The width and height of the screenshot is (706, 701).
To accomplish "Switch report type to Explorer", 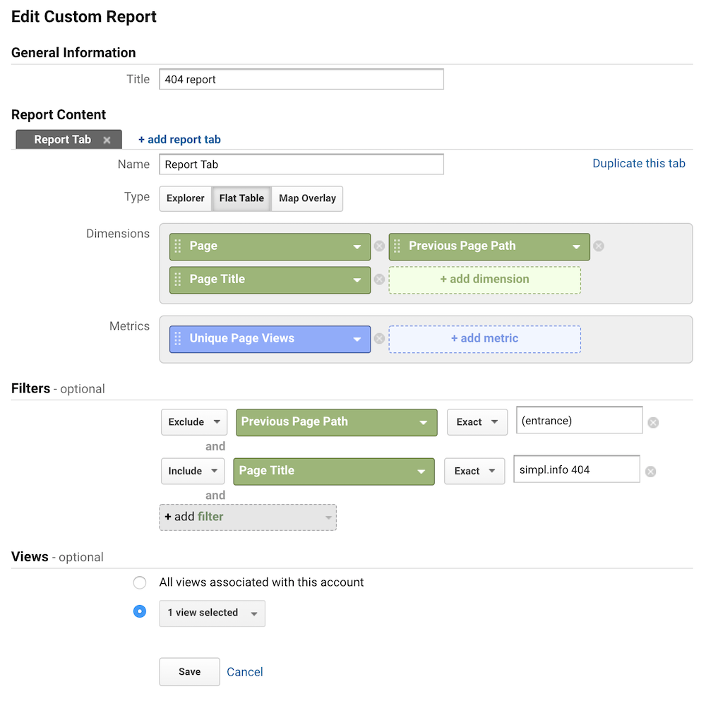I will click(x=186, y=198).
